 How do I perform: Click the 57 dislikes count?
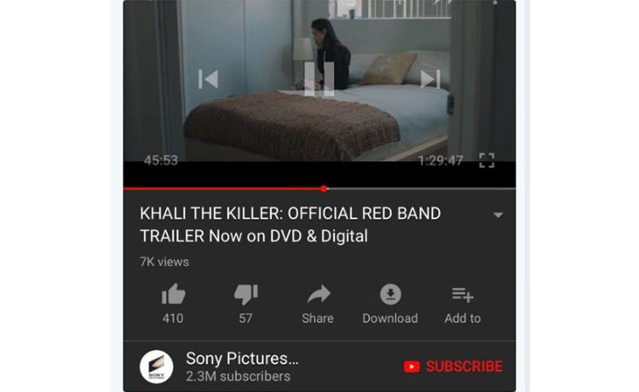point(246,318)
